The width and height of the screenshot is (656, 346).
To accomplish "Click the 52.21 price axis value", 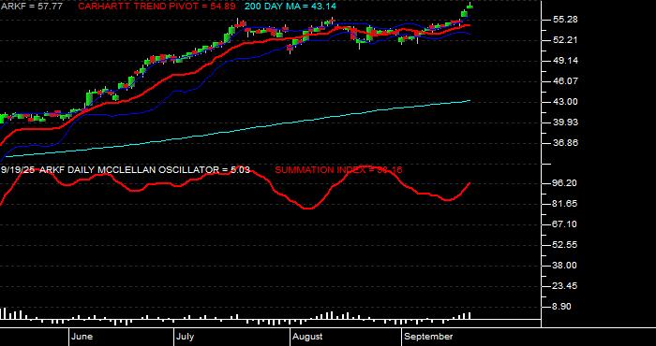I will point(564,40).
